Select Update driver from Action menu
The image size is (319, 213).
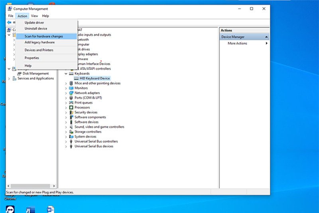(x=34, y=23)
